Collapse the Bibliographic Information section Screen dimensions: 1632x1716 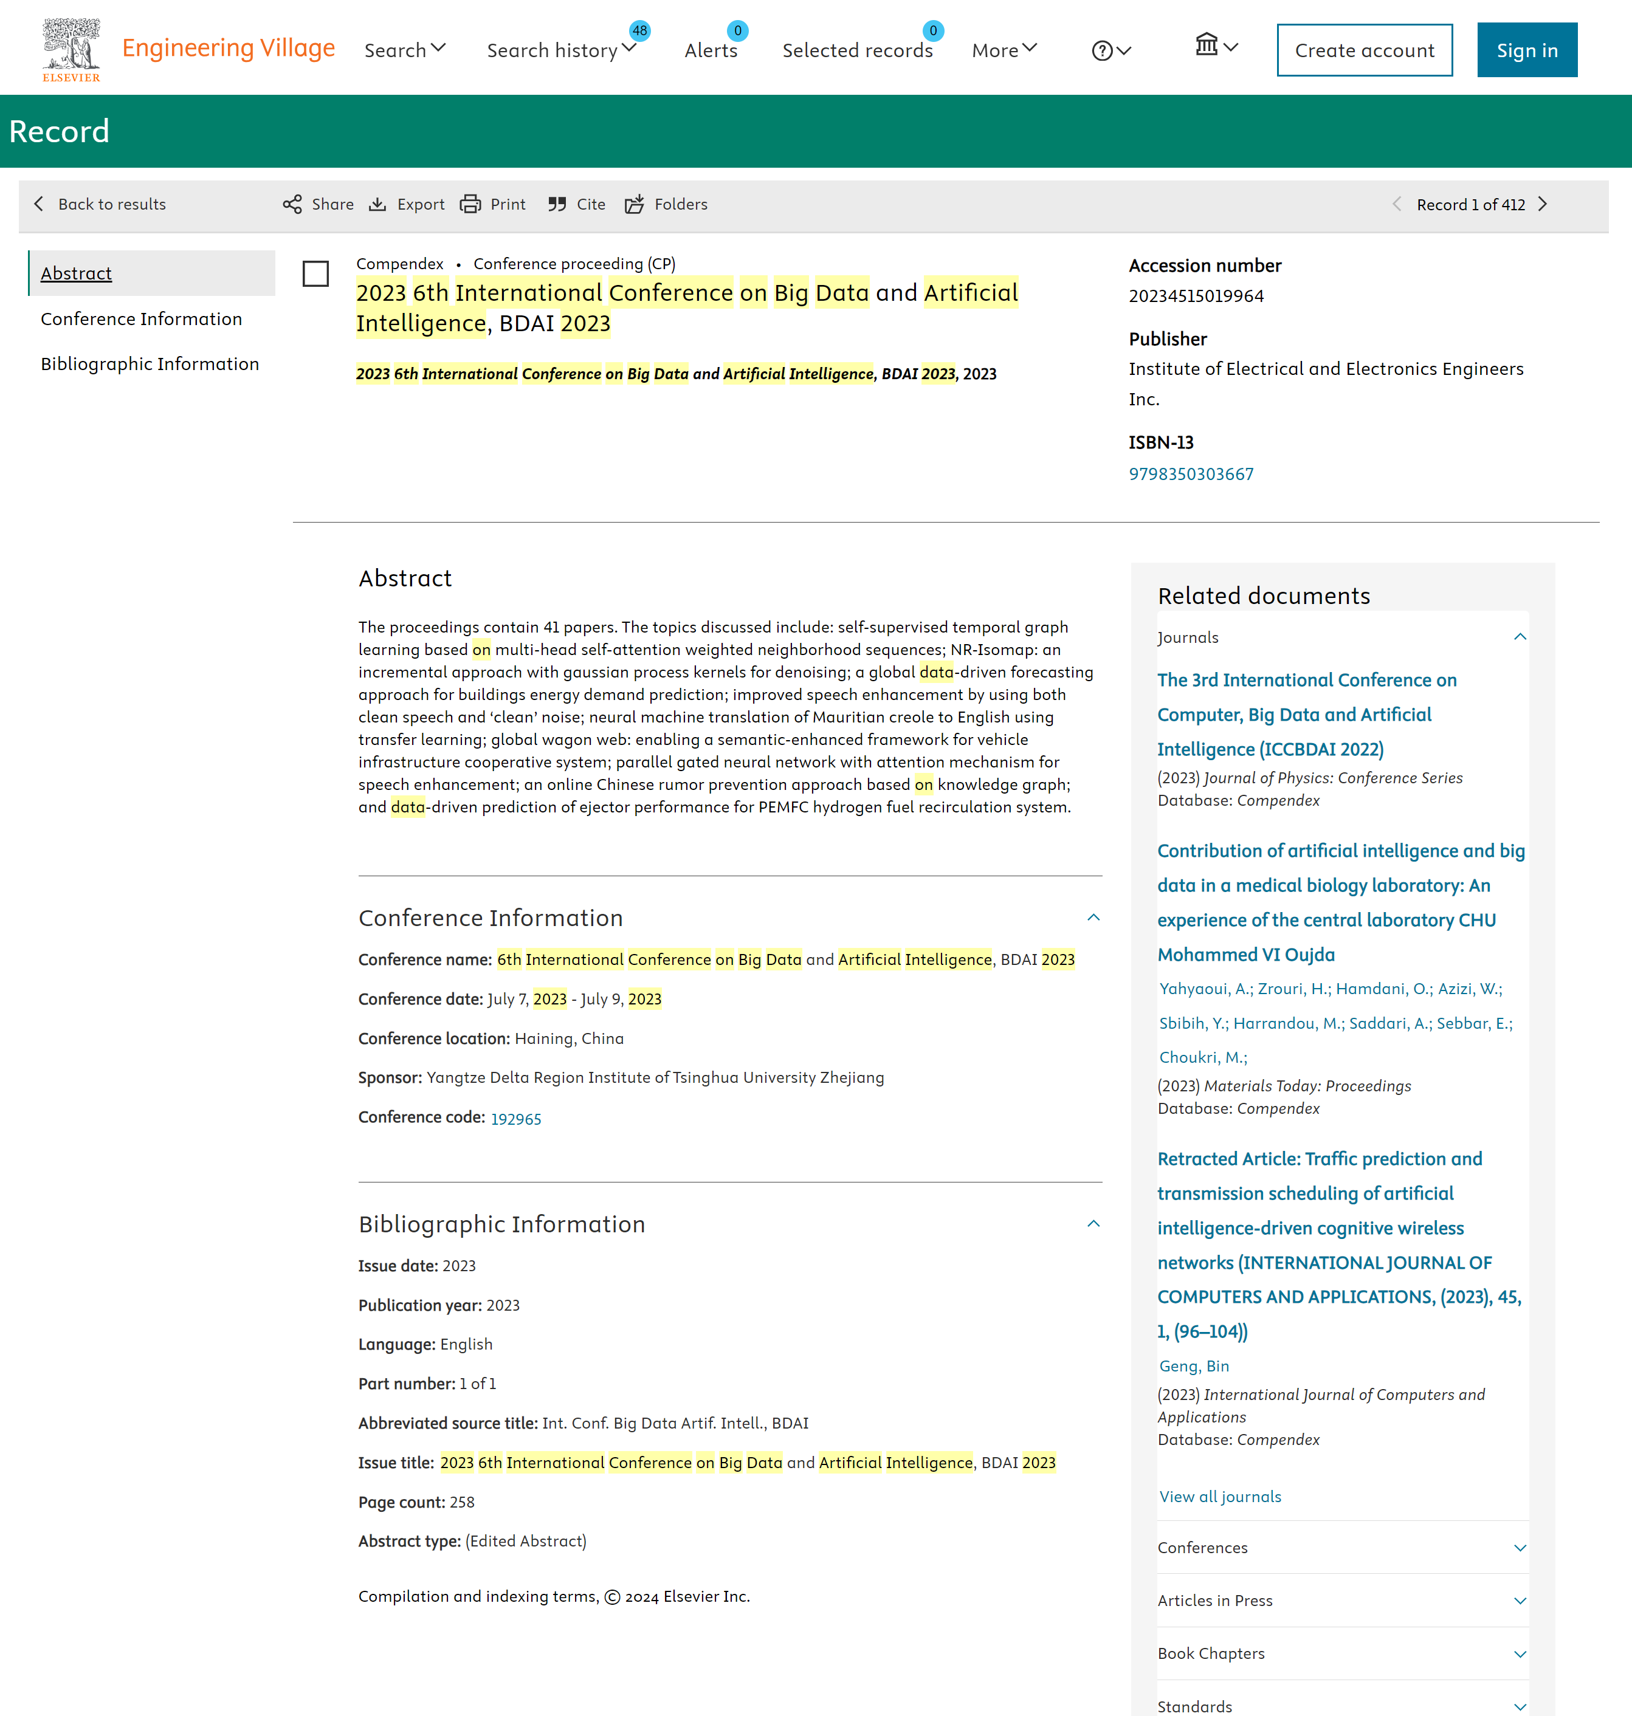[x=1093, y=1224]
